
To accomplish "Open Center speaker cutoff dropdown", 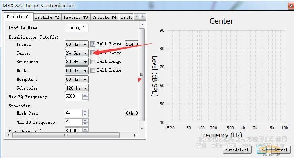I will point(77,53).
